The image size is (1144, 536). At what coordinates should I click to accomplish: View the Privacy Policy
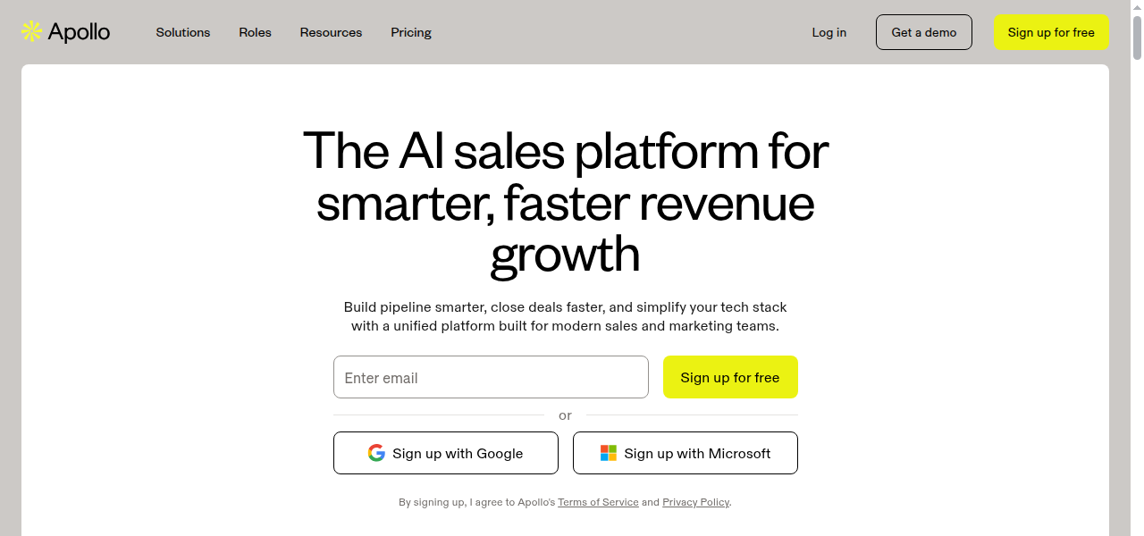click(695, 502)
